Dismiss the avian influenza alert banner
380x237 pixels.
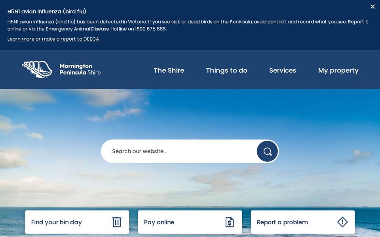click(372, 7)
